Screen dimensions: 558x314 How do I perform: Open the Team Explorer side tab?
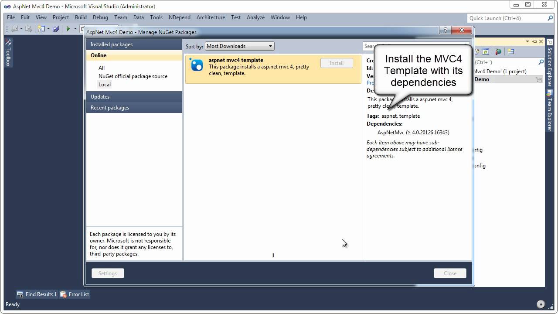550,110
